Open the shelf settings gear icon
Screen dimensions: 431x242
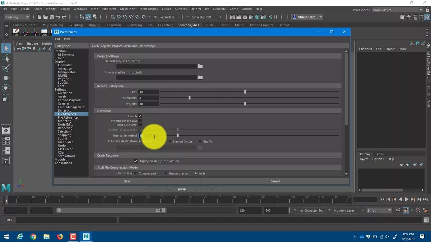tap(6, 35)
